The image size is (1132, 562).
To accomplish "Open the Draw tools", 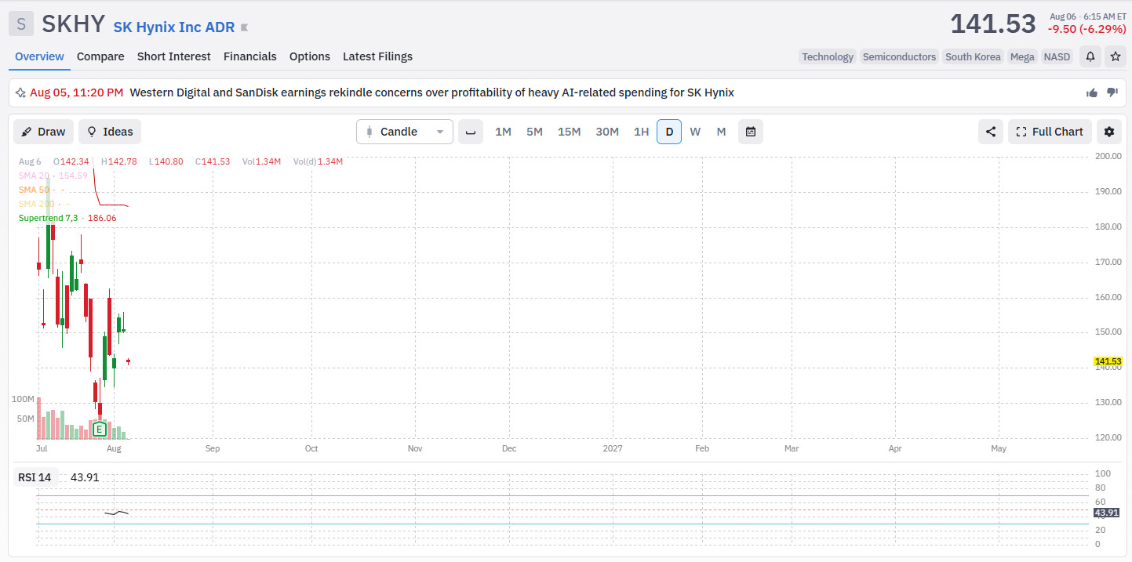I will coord(43,132).
